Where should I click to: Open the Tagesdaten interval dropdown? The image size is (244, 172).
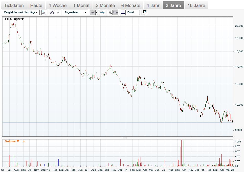coord(75,12)
